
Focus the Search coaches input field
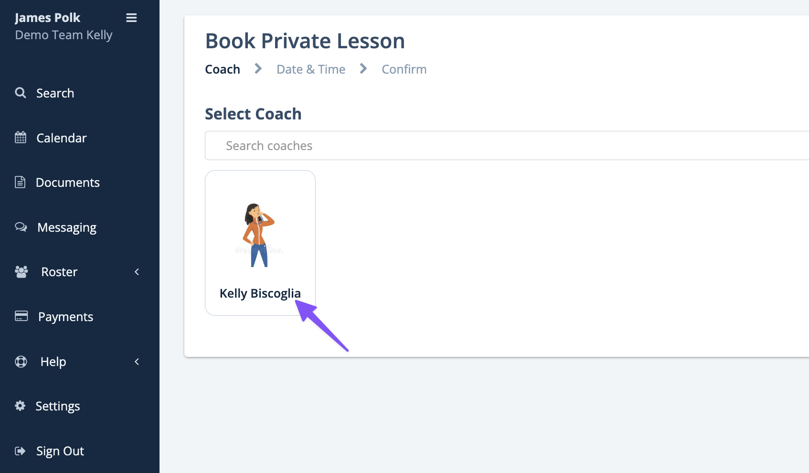coord(507,146)
